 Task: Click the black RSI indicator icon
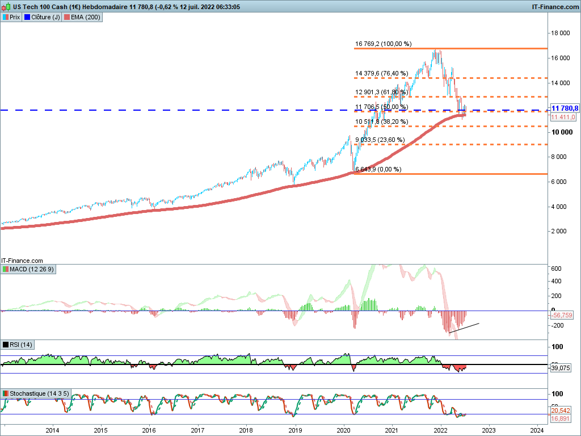(x=6, y=345)
